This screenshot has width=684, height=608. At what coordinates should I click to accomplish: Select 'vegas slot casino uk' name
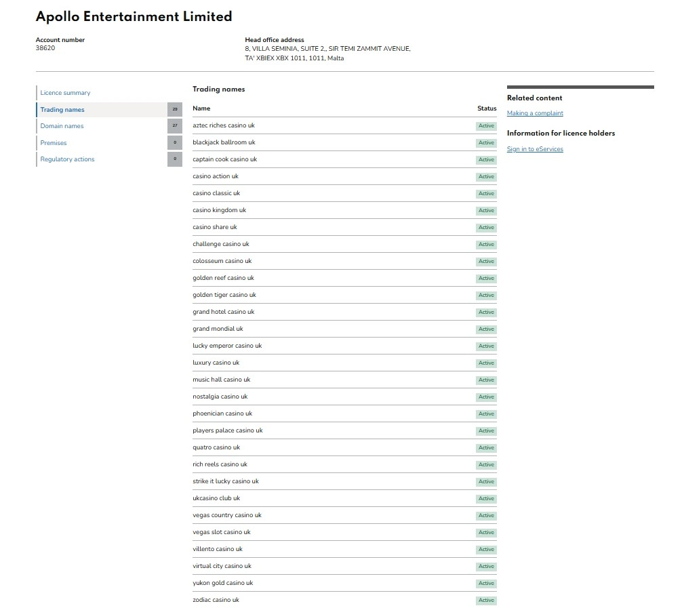point(222,532)
